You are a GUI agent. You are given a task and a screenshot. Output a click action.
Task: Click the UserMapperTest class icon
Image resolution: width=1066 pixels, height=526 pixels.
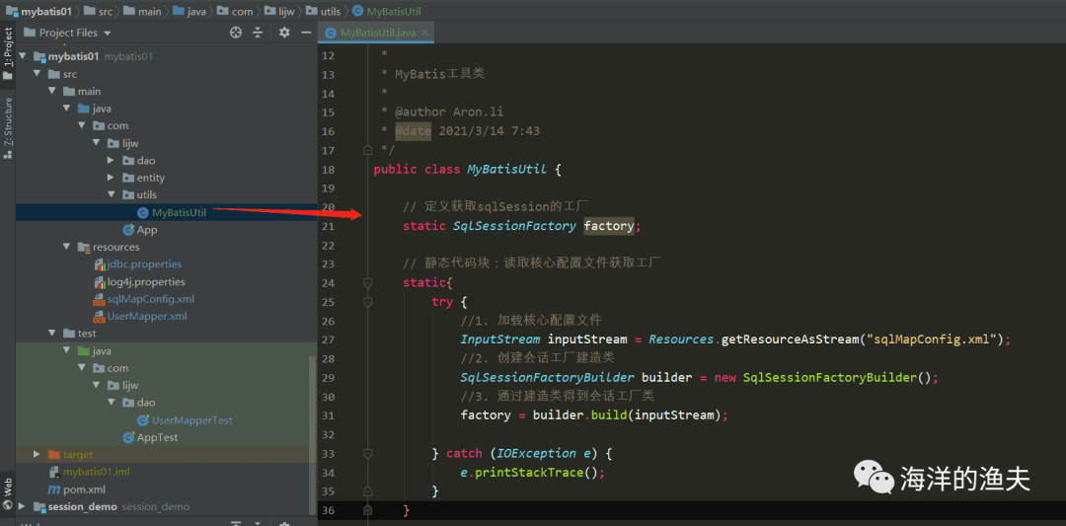pyautogui.click(x=143, y=420)
